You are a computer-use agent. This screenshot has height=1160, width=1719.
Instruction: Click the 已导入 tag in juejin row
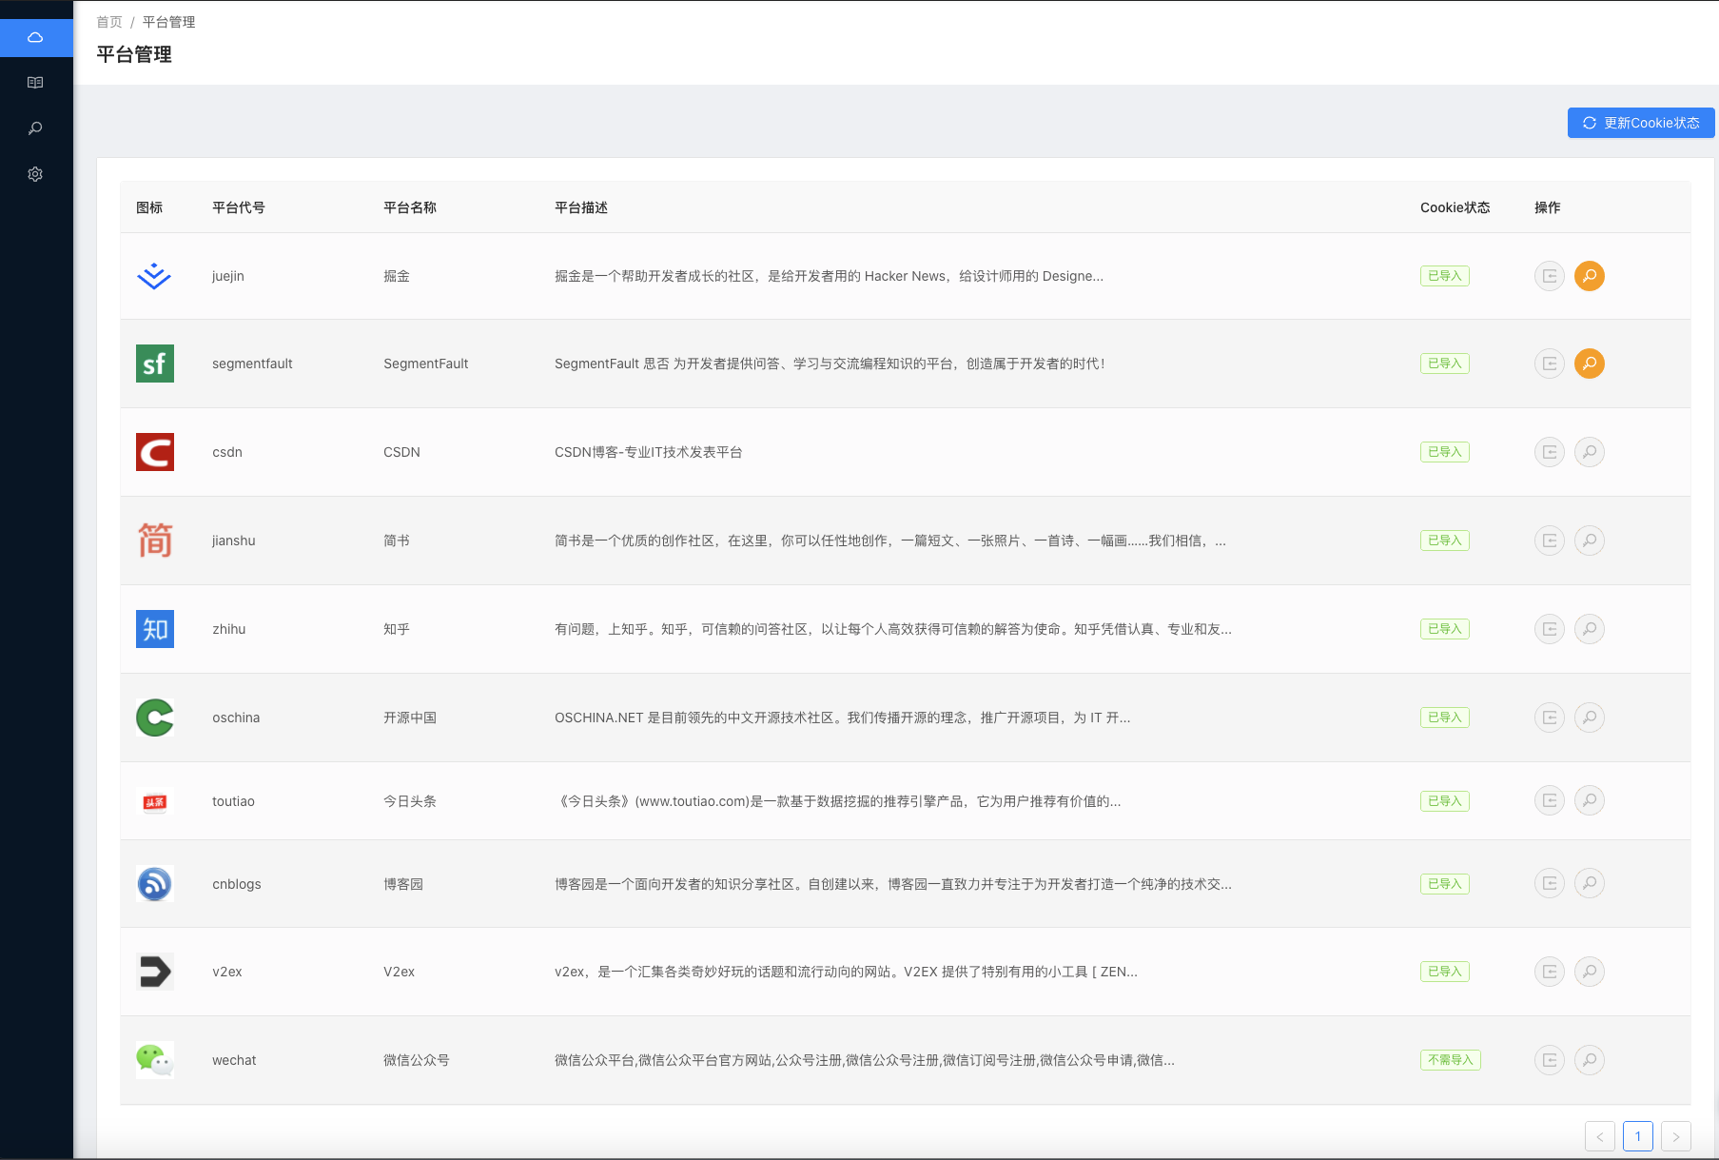click(1445, 276)
